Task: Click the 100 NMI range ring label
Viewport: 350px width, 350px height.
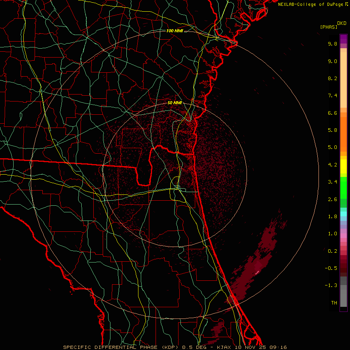Action: coord(175,31)
